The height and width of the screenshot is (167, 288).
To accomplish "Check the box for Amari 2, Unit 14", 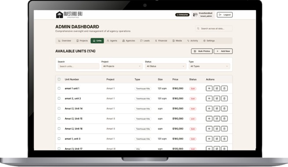I will click(x=59, y=108).
